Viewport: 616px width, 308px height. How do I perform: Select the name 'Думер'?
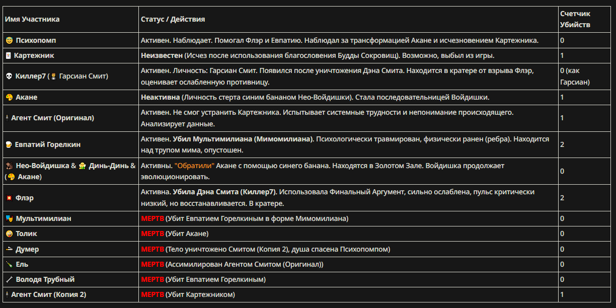pos(27,249)
